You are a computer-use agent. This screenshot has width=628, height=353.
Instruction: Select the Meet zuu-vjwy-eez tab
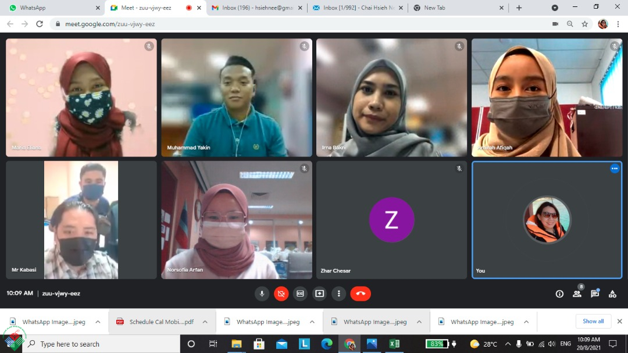[155, 8]
